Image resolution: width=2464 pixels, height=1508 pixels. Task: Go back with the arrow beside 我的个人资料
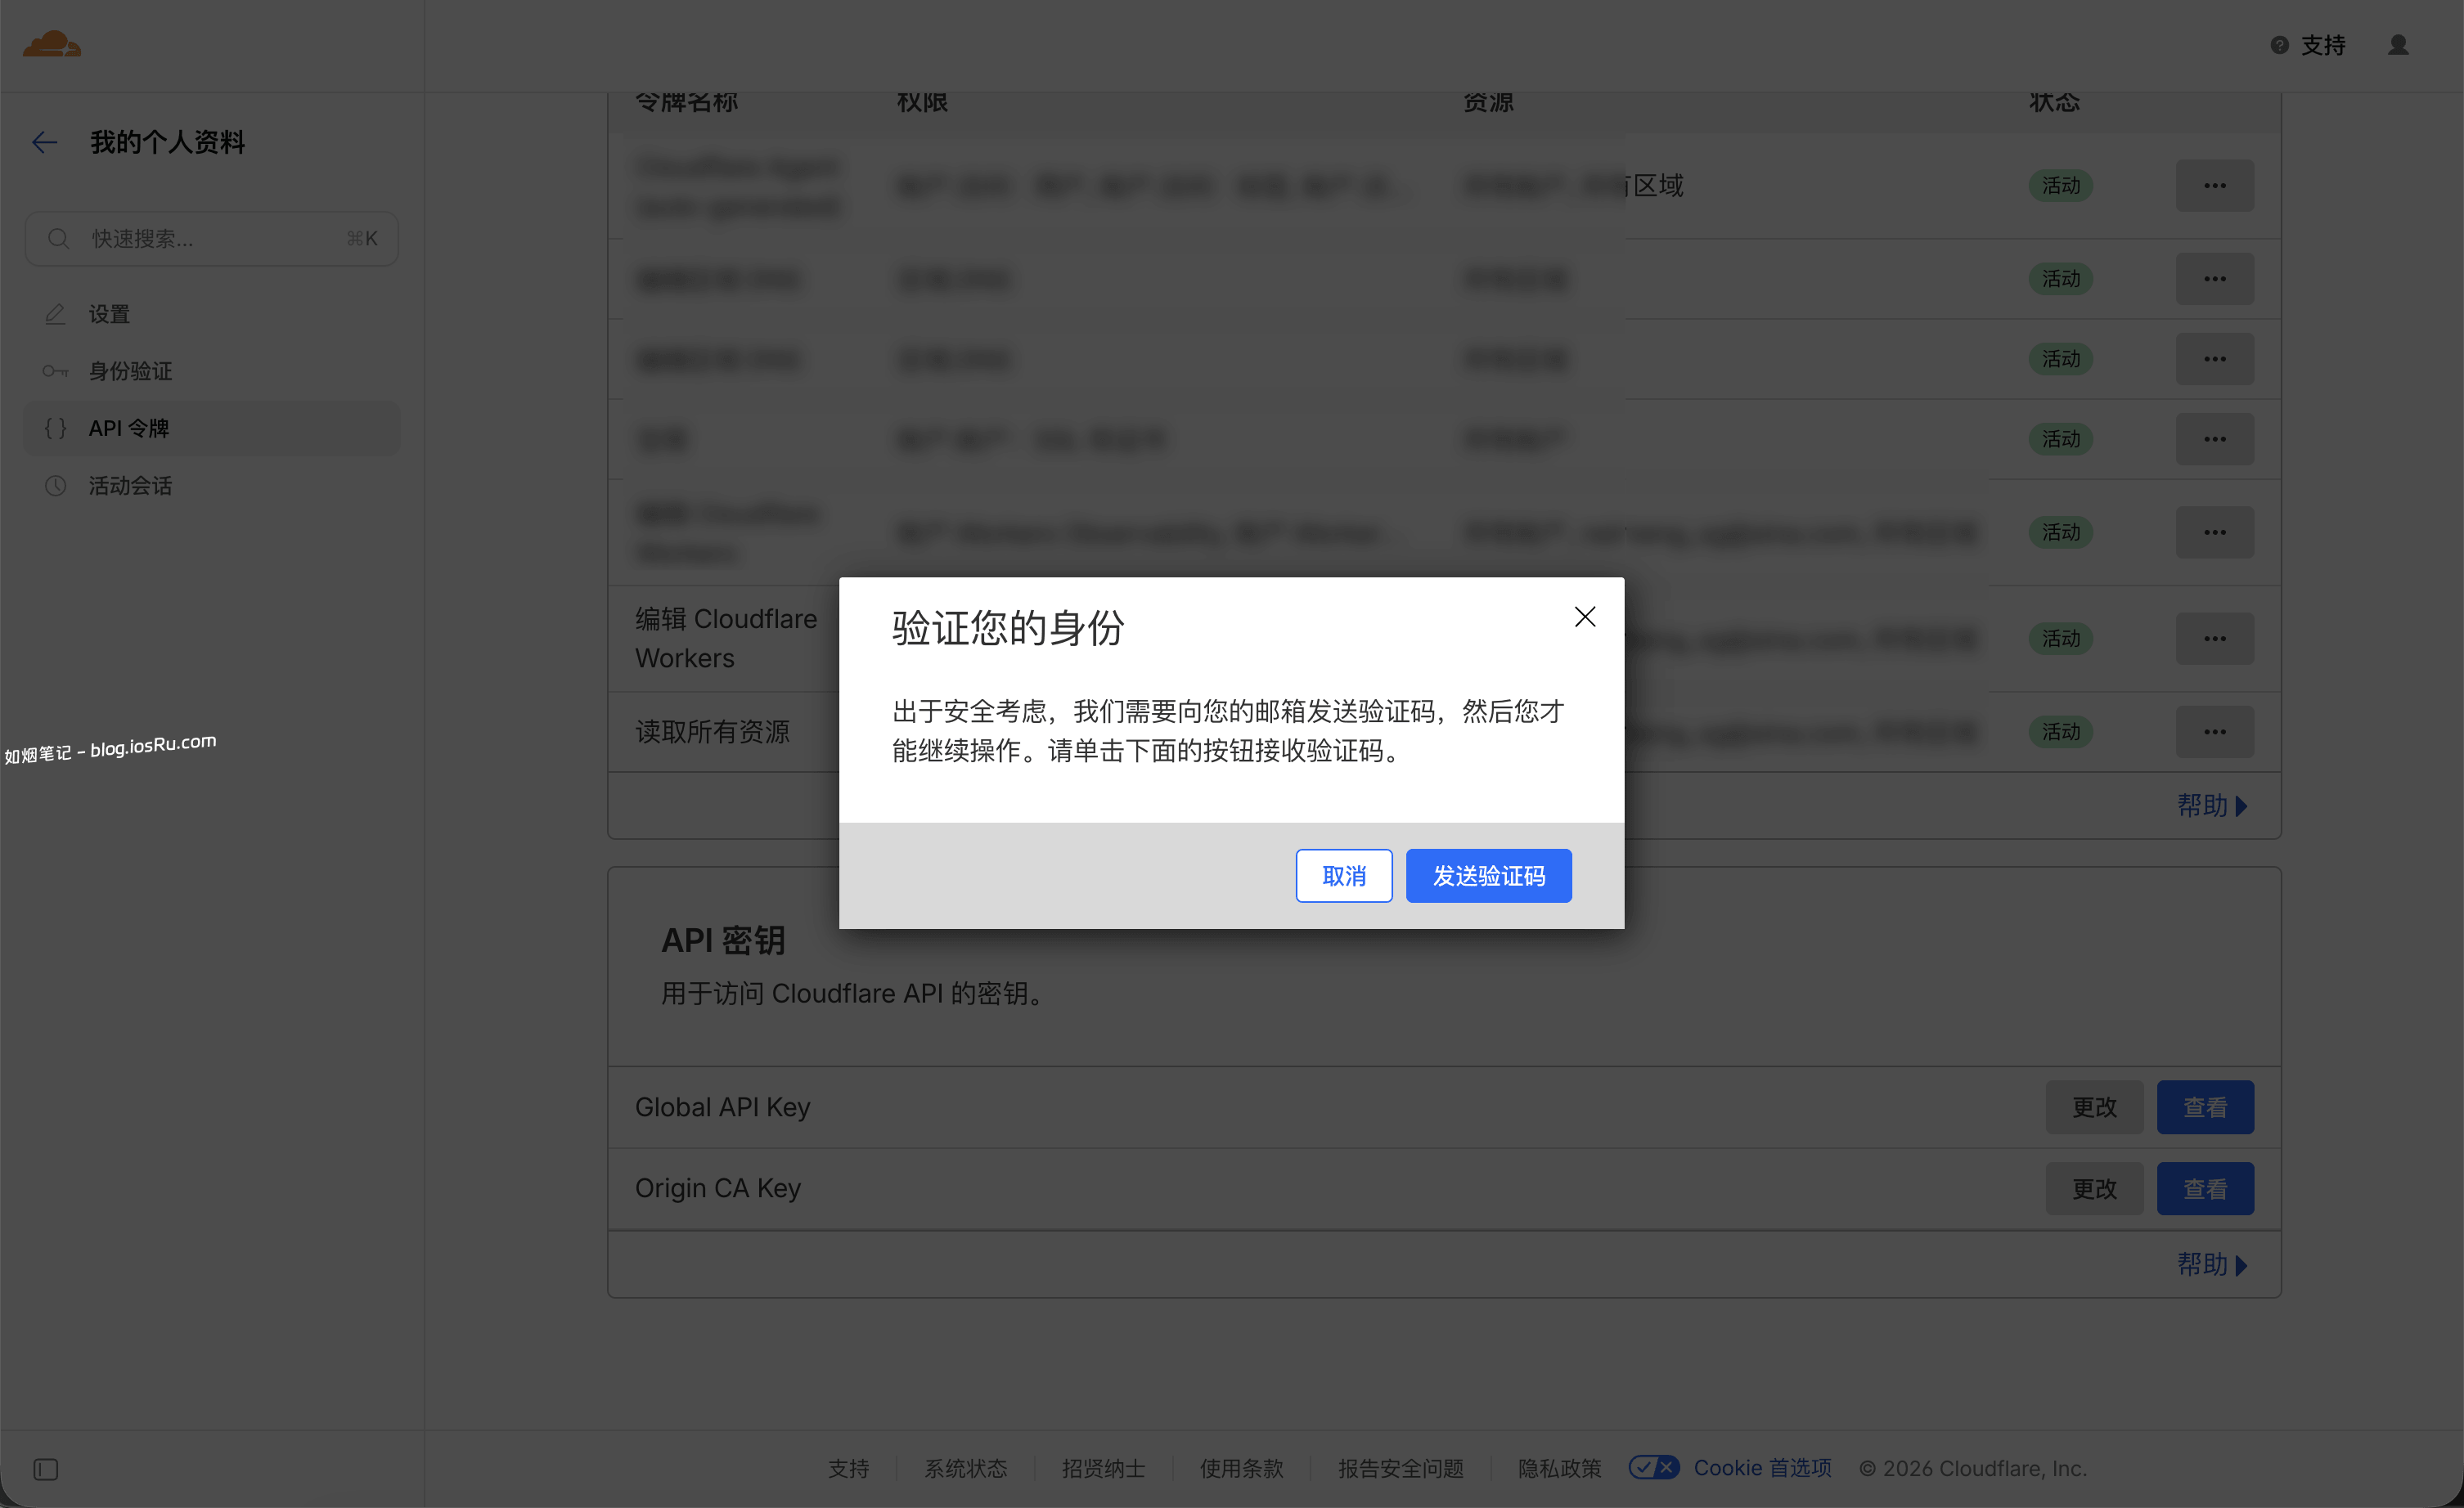pyautogui.click(x=45, y=142)
